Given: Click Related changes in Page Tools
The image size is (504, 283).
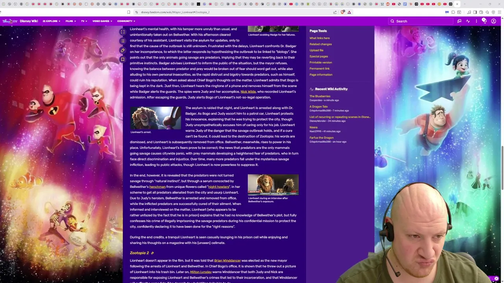Looking at the screenshot, I should [x=321, y=44].
